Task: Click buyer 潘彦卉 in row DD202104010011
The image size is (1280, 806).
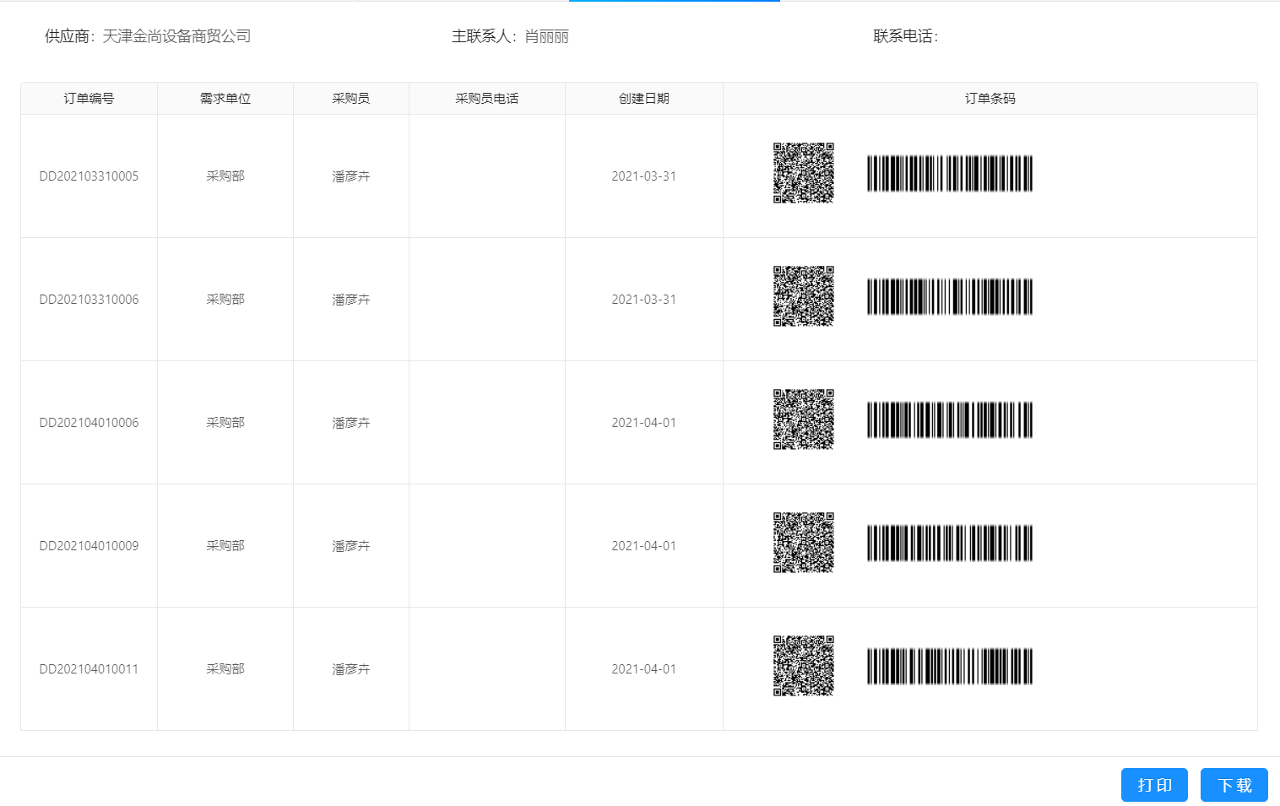Action: (351, 669)
